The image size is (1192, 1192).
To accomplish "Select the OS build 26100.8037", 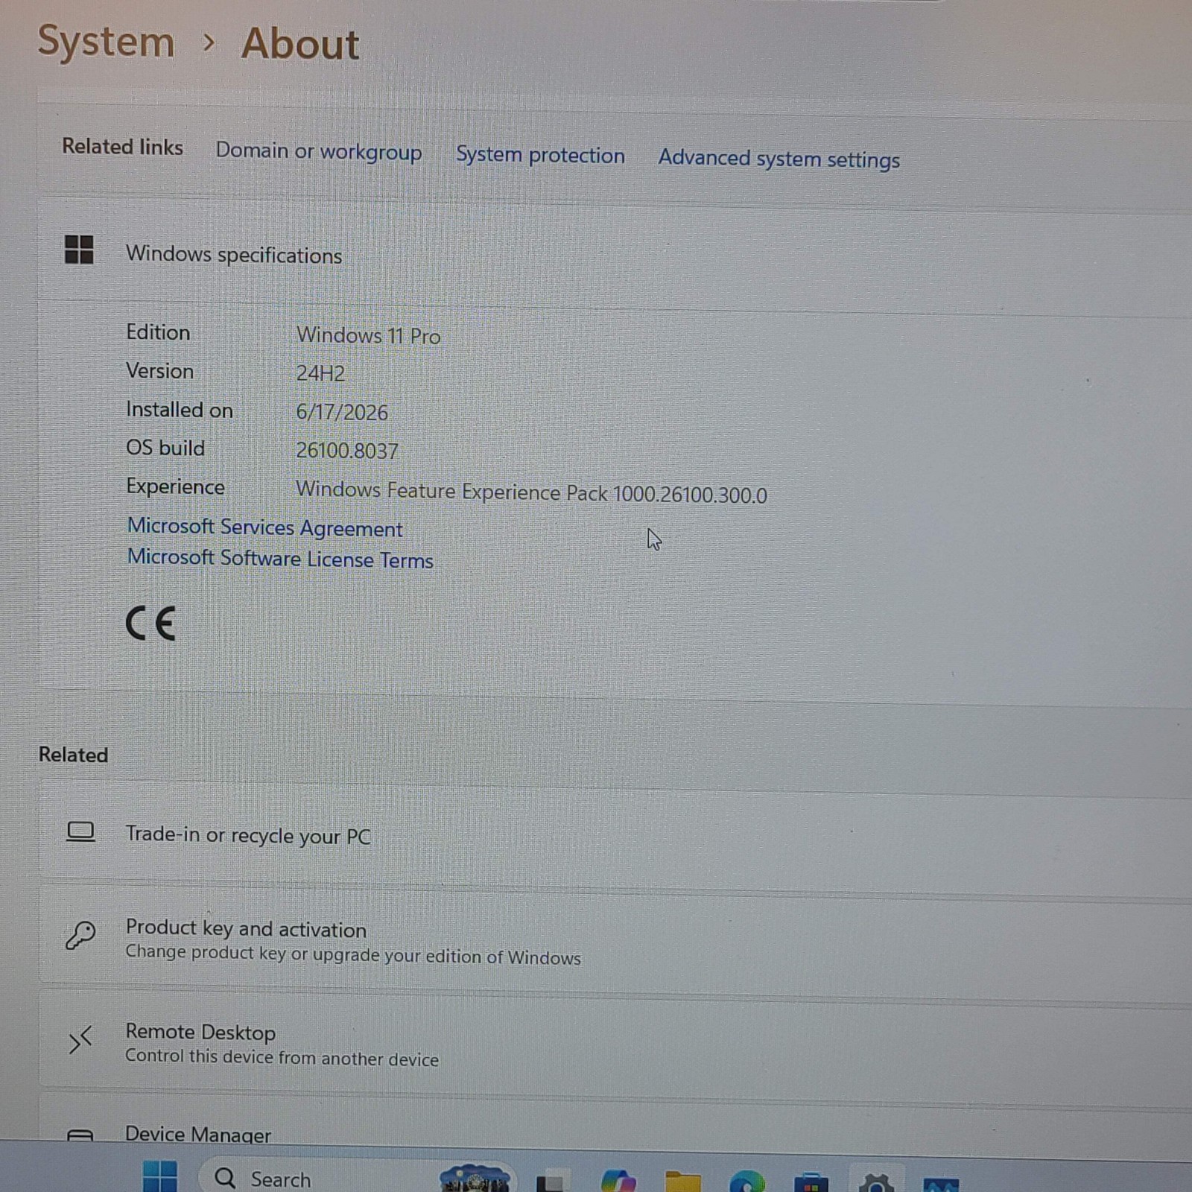I will [347, 450].
